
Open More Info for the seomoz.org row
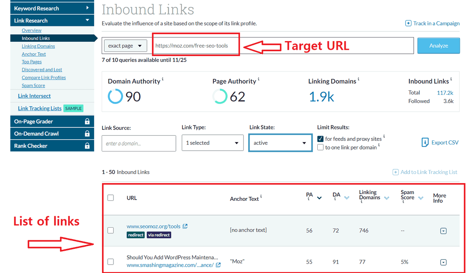tap(443, 231)
